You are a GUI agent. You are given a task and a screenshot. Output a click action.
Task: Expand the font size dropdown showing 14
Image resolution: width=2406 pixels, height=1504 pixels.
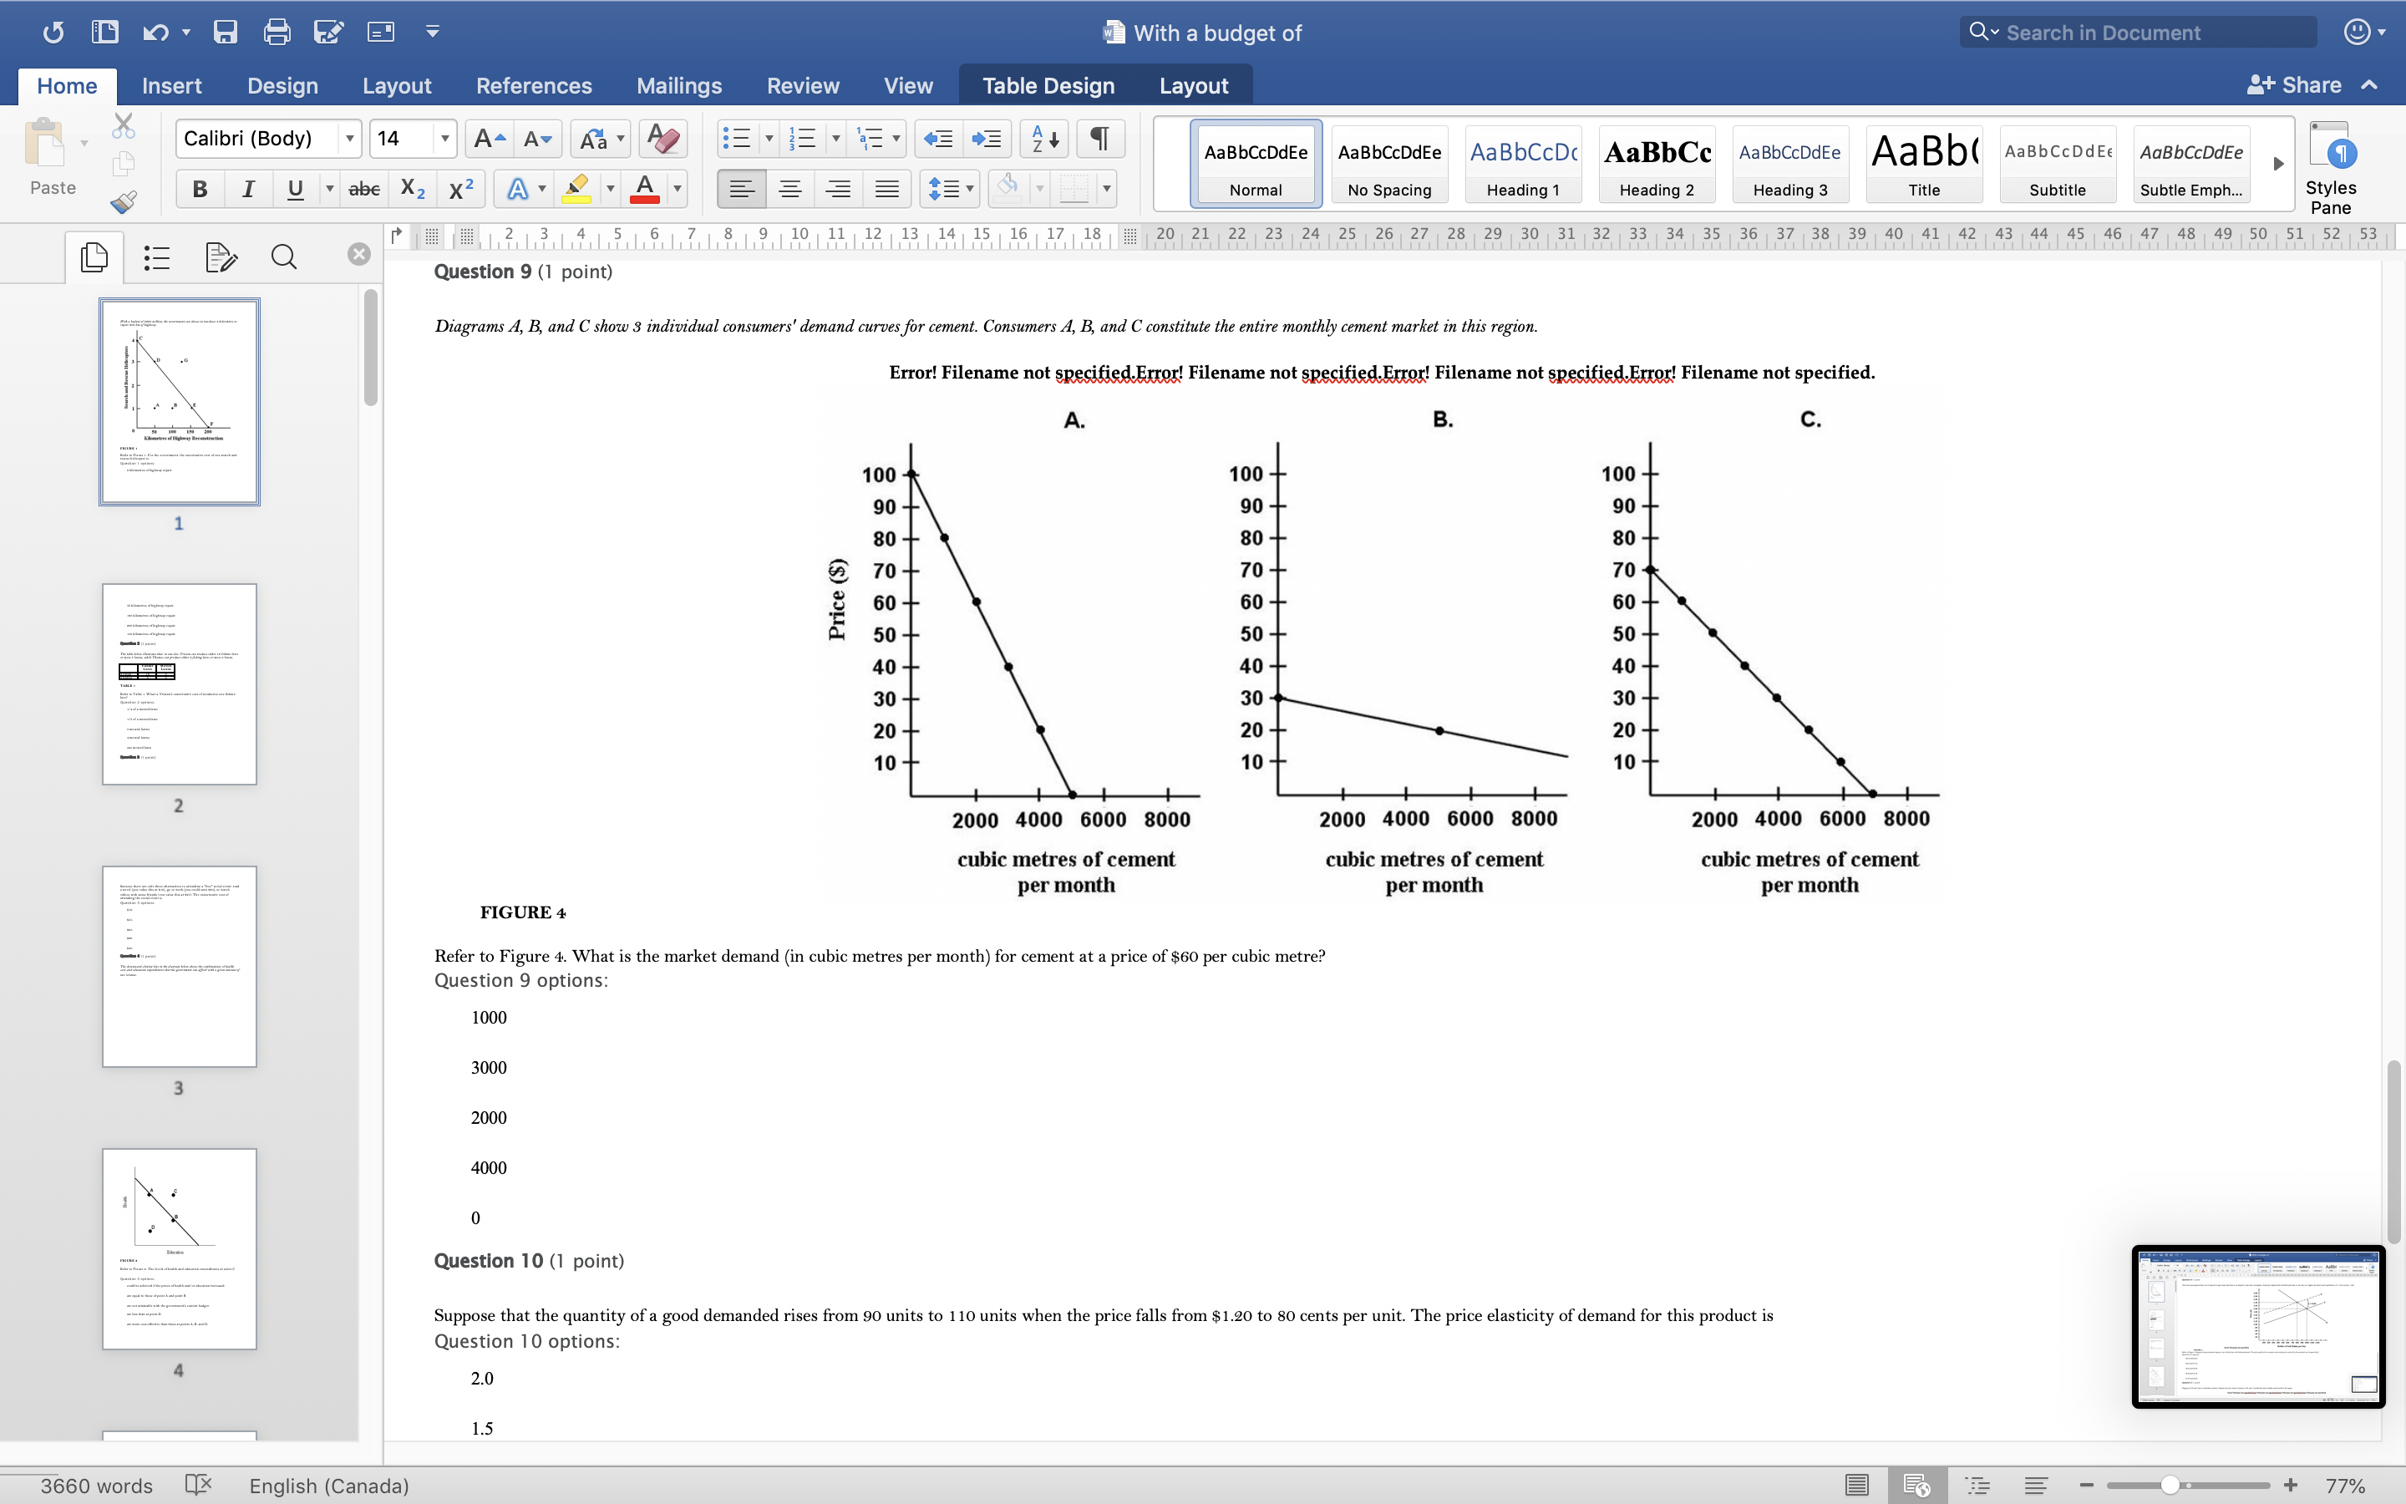click(x=444, y=138)
